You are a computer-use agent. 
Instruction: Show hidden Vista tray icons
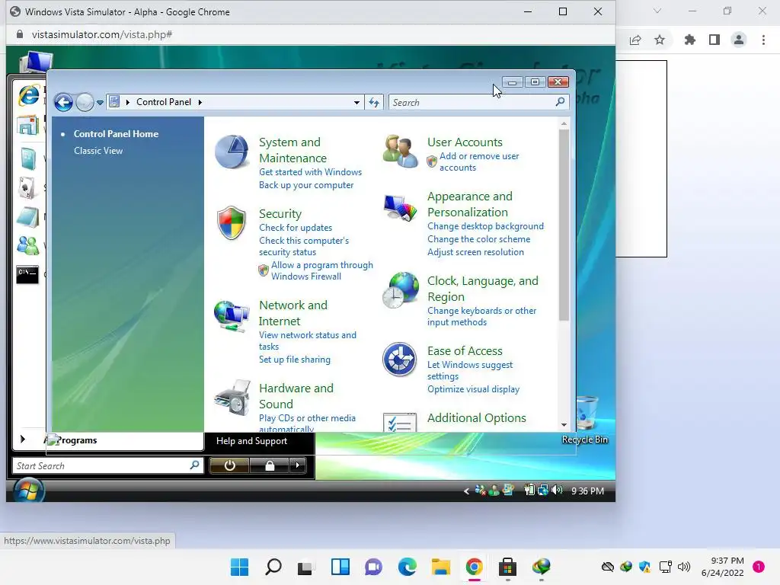(466, 491)
